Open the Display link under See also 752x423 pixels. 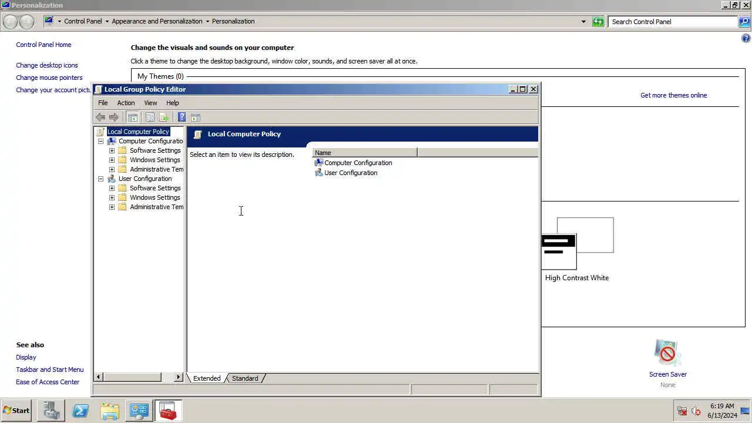pyautogui.click(x=26, y=357)
